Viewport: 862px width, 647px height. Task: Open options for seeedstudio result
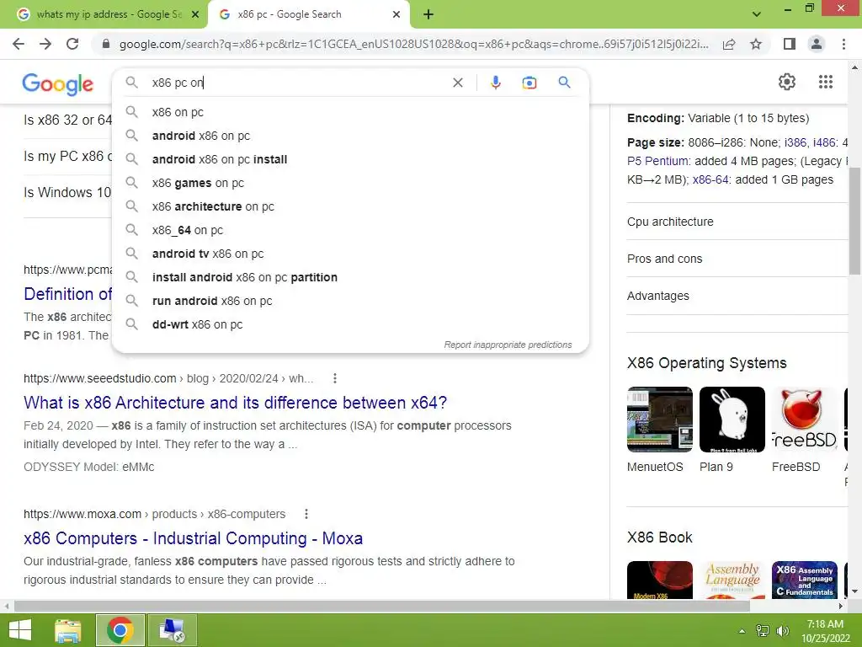335,378
